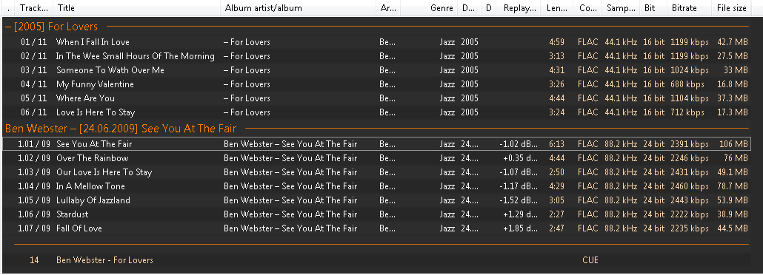Select track My Funny Valentine

(95, 84)
